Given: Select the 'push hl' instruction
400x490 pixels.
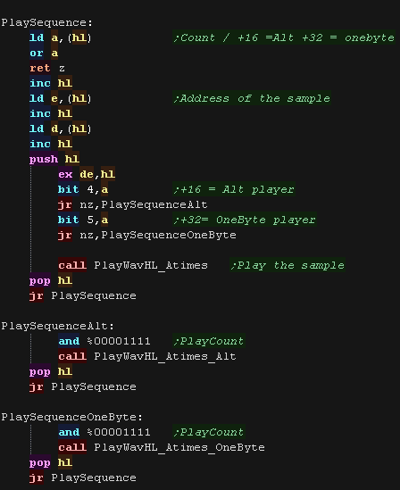Looking at the screenshot, I should 54,159.
